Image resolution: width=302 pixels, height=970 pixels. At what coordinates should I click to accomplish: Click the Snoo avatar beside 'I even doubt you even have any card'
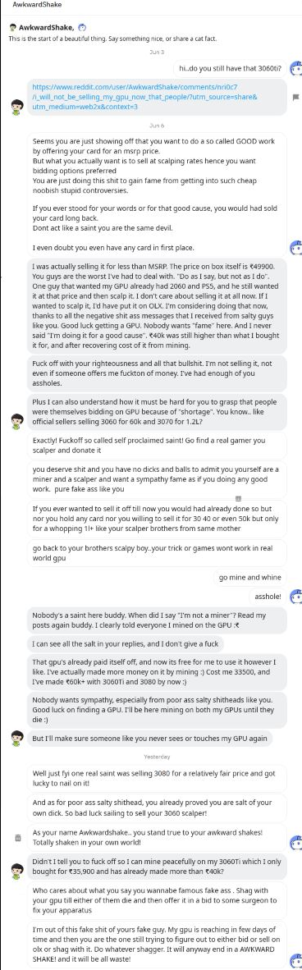(x=295, y=248)
